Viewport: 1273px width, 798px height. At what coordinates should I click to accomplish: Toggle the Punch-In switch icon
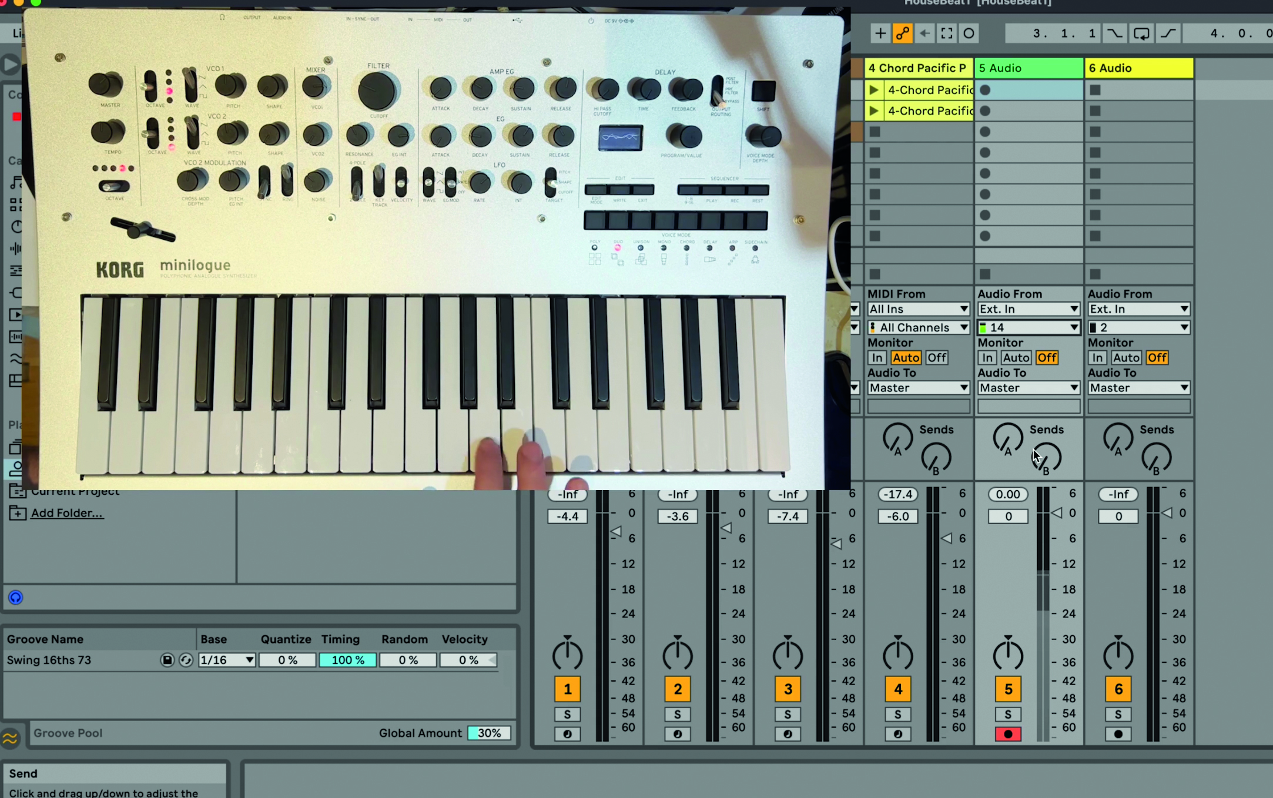[x=1114, y=33]
